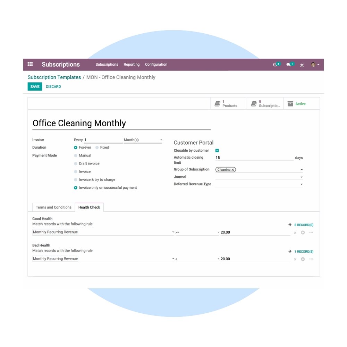The width and height of the screenshot is (347, 347).
Task: Click the SAVE button
Action: point(35,86)
